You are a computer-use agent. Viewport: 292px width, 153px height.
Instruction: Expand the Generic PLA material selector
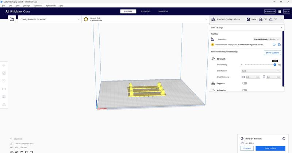pyautogui.click(x=145, y=19)
